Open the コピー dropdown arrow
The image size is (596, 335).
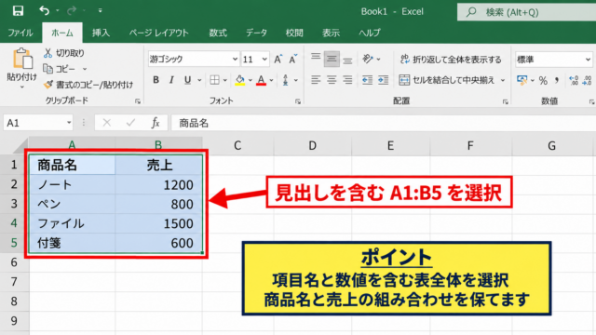[x=85, y=69]
